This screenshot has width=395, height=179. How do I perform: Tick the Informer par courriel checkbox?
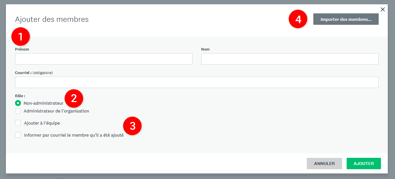point(18,135)
